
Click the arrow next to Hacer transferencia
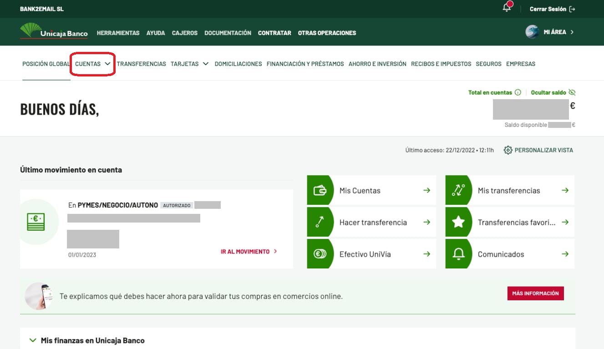pyautogui.click(x=426, y=223)
